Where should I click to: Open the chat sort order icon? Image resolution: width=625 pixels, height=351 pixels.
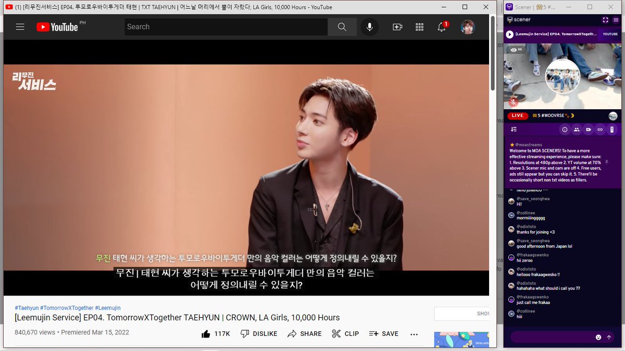pyautogui.click(x=514, y=129)
